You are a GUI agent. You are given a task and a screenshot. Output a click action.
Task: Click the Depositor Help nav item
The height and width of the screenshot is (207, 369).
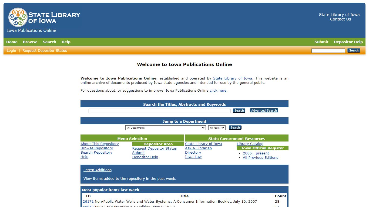point(348,42)
